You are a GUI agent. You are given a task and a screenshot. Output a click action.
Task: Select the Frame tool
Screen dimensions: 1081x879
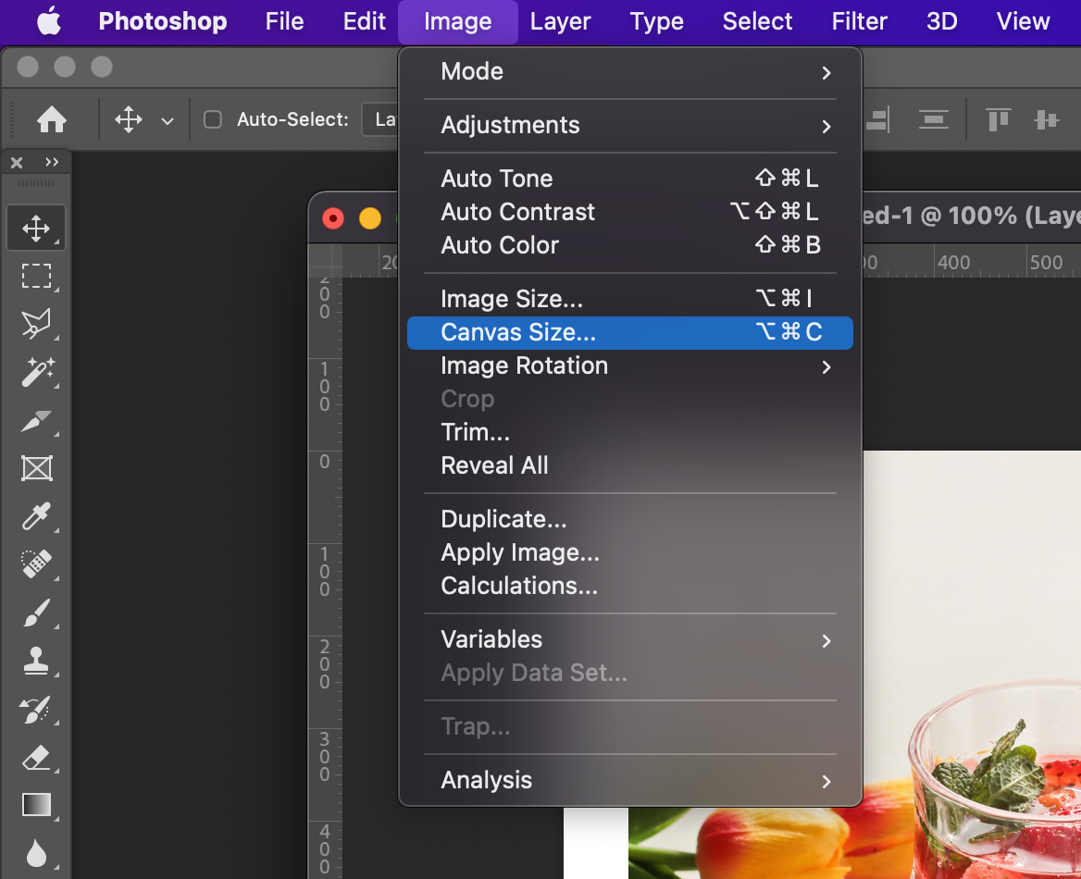click(x=36, y=468)
